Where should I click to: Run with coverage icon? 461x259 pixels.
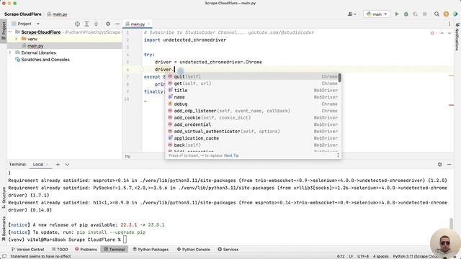415,14
